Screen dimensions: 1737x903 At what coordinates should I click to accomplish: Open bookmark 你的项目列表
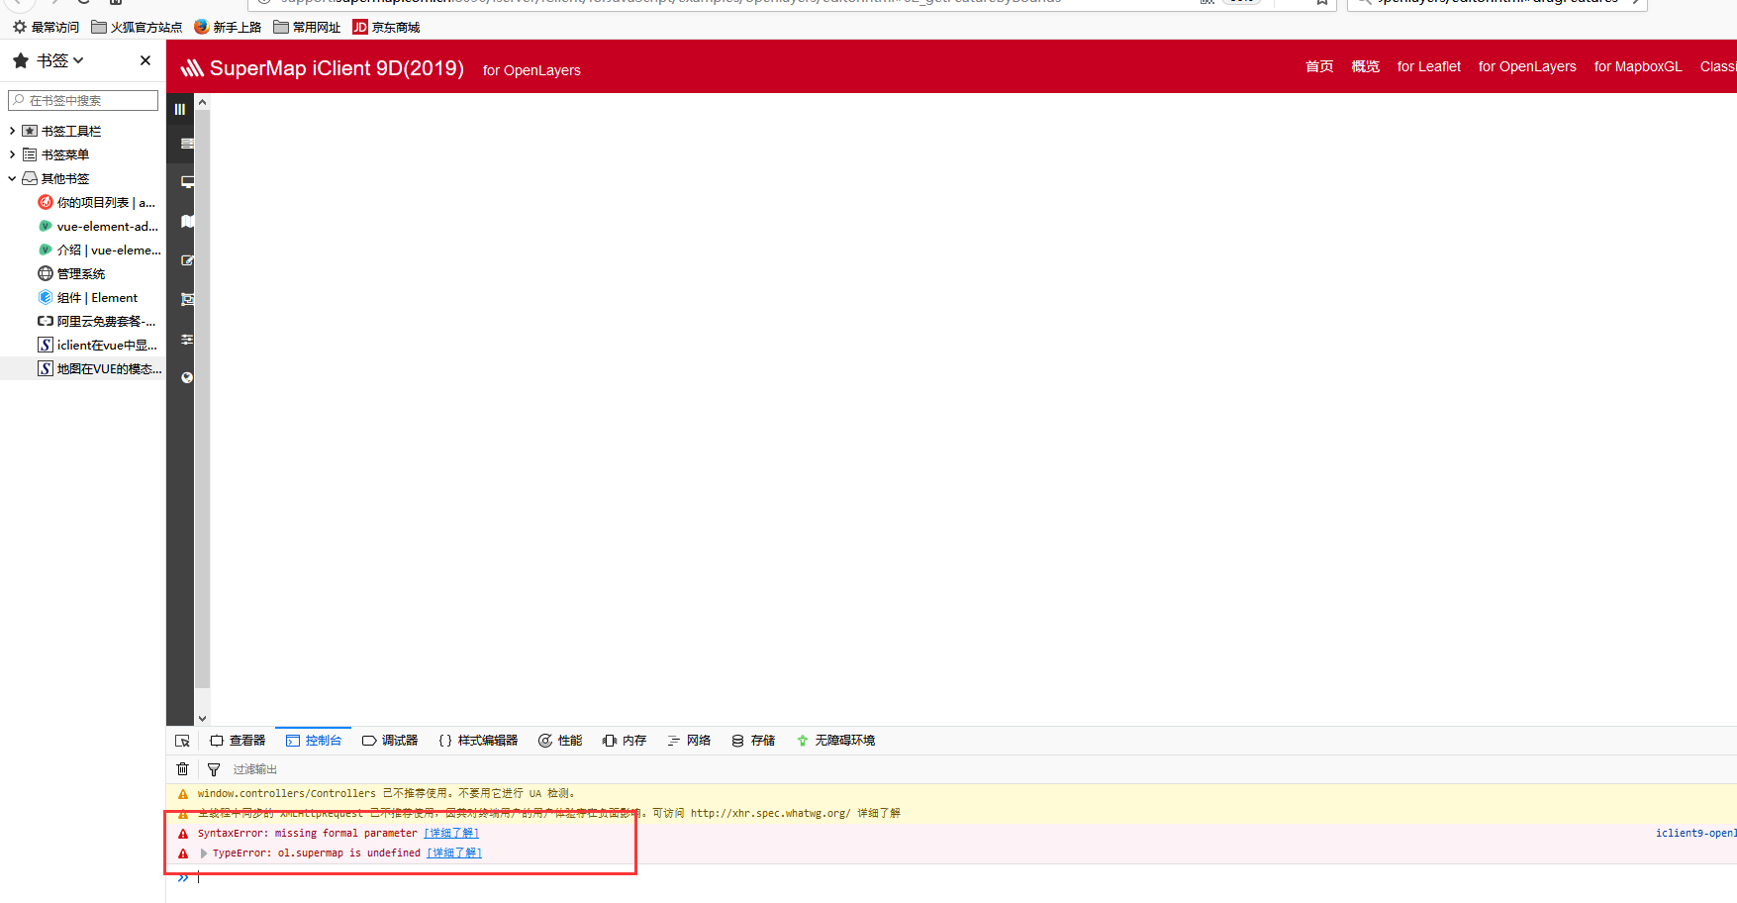click(97, 202)
